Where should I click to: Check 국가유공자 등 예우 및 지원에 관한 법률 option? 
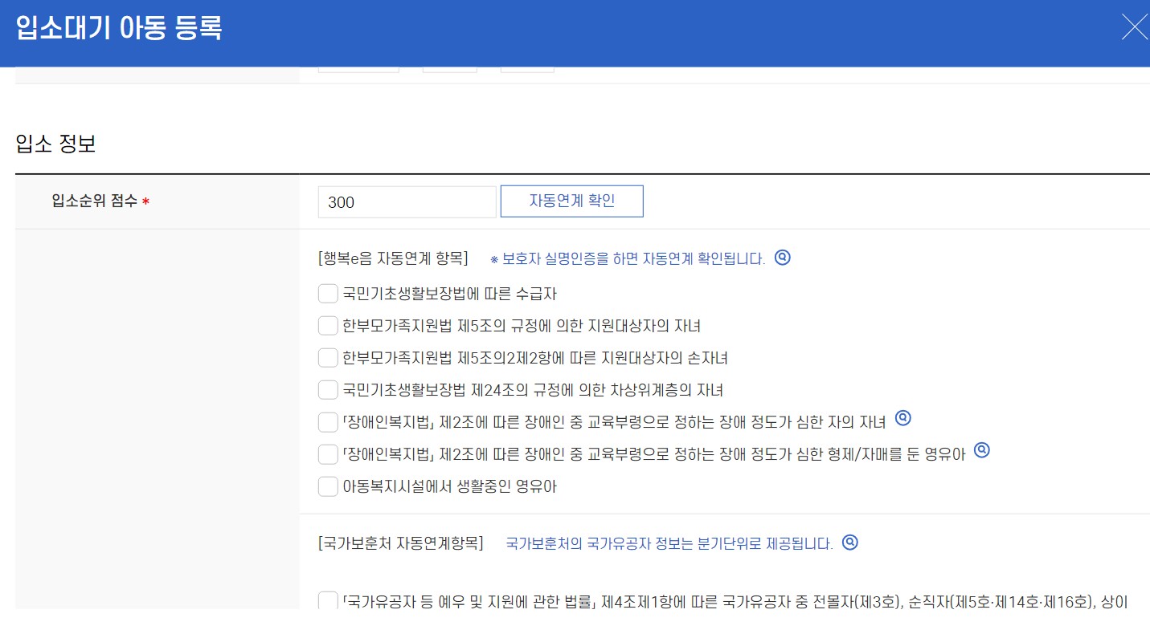coord(328,600)
